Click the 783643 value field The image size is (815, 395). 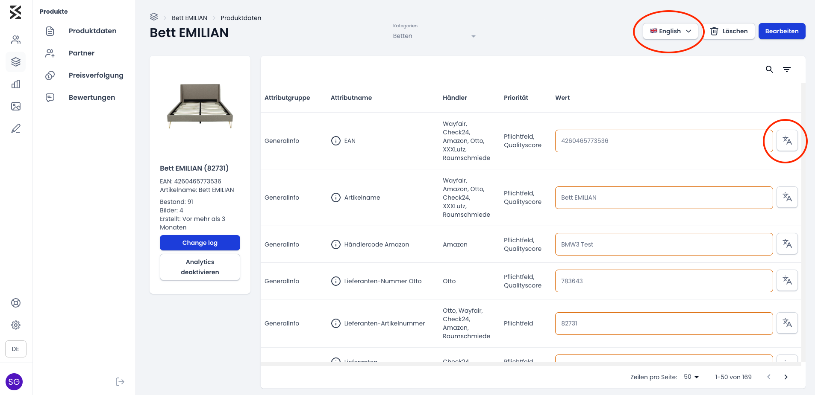click(664, 281)
